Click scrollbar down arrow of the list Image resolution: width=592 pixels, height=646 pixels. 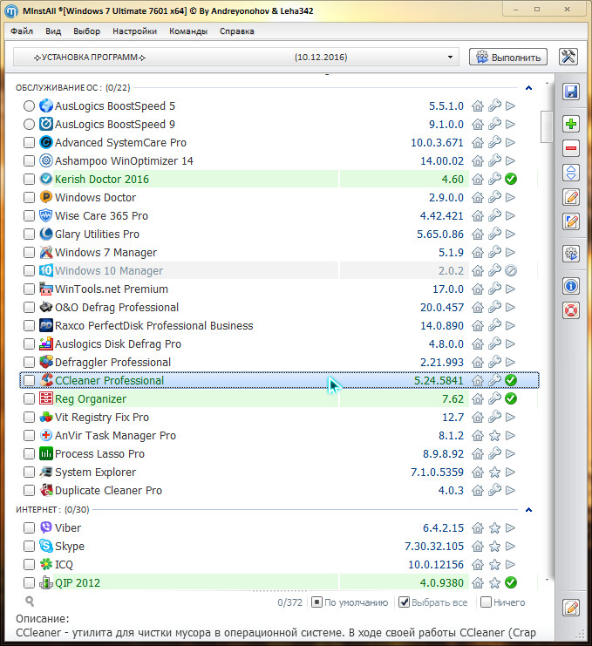pyautogui.click(x=547, y=580)
